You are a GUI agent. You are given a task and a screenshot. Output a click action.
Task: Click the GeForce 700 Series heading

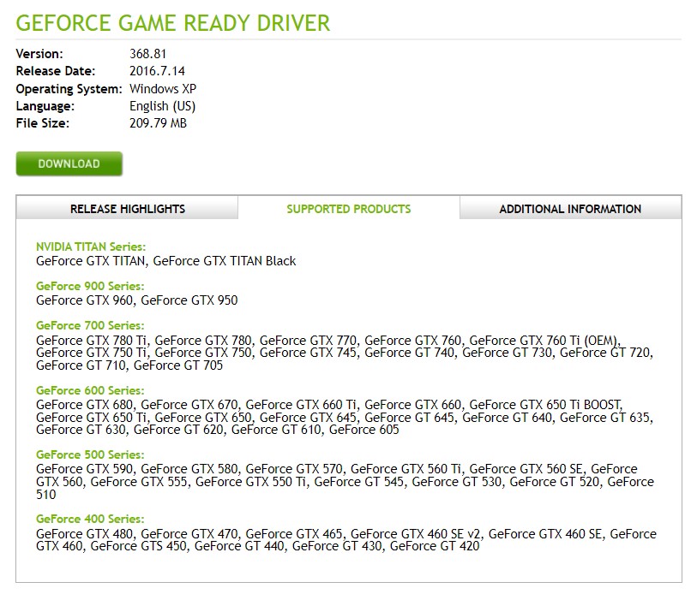tap(90, 325)
